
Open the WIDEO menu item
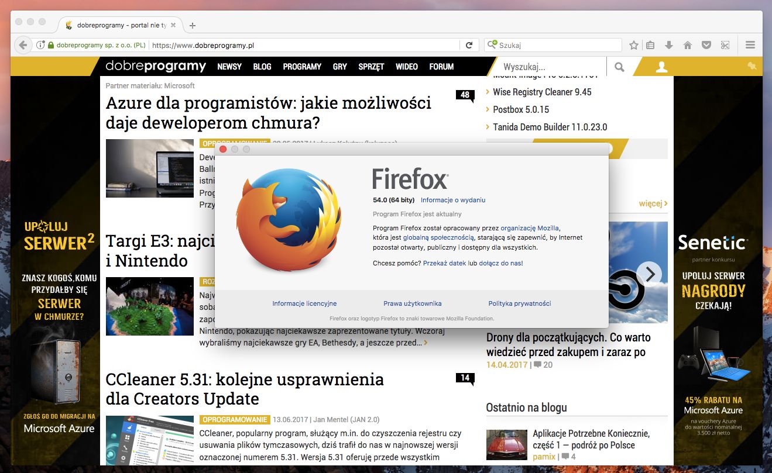point(407,67)
